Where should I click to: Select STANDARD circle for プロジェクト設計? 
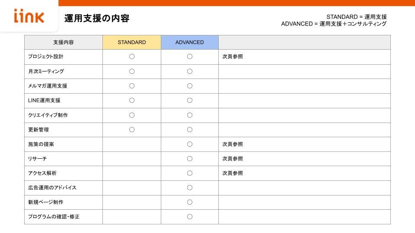click(132, 57)
